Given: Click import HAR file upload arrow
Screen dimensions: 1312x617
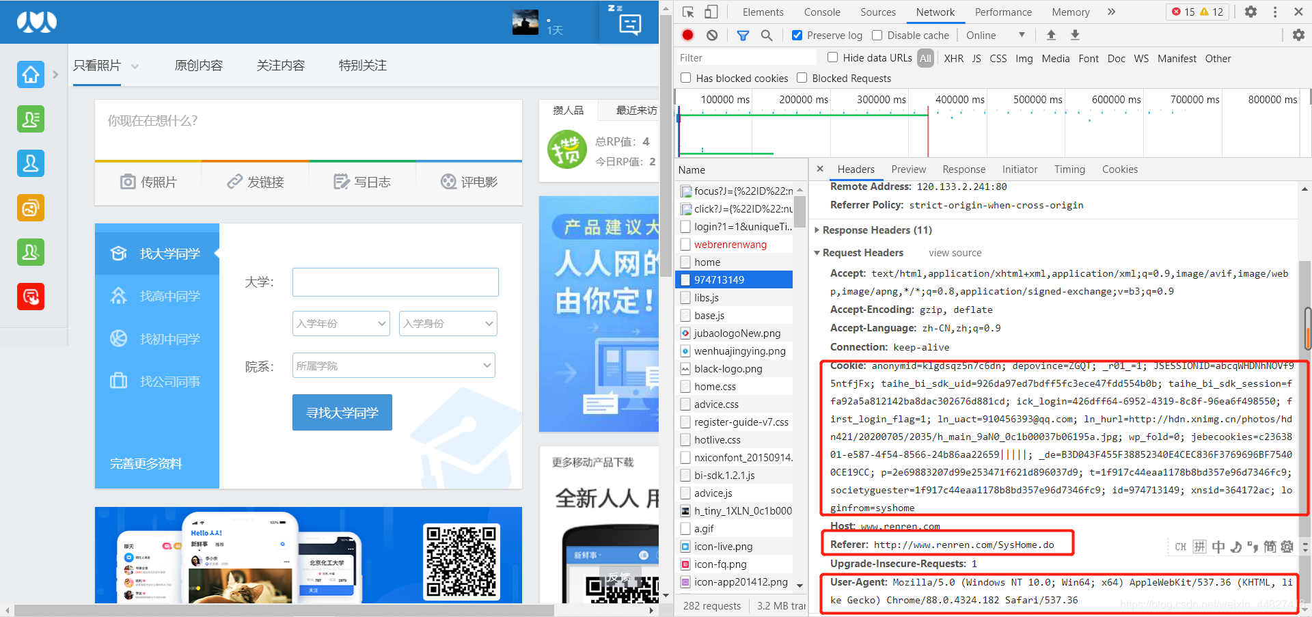Looking at the screenshot, I should click(1051, 35).
